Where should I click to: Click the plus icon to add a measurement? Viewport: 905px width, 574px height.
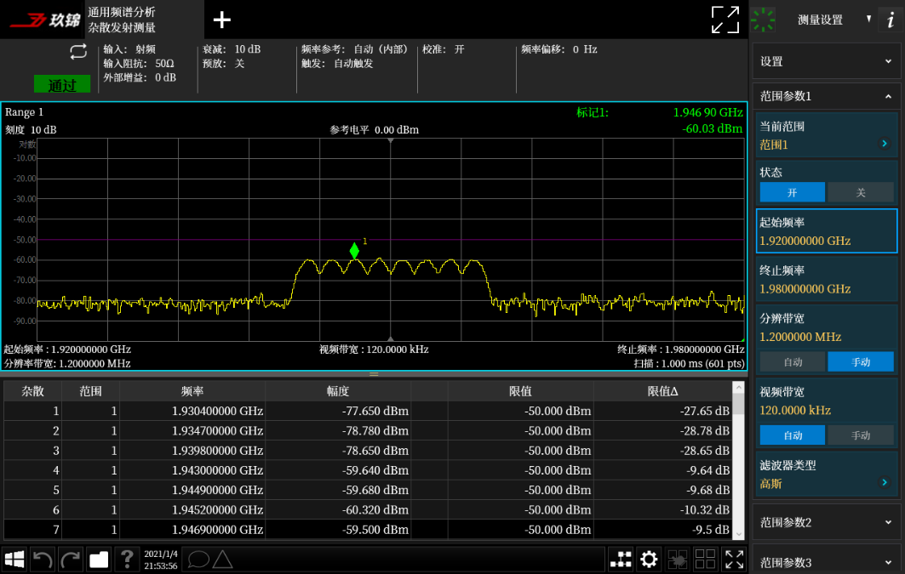tap(221, 20)
